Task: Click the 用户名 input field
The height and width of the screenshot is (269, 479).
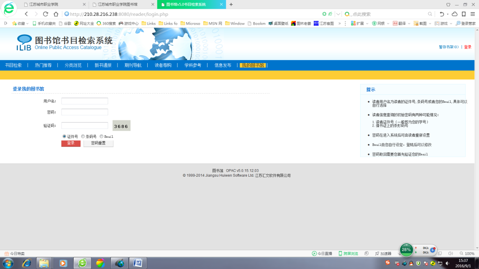Action: click(85, 101)
